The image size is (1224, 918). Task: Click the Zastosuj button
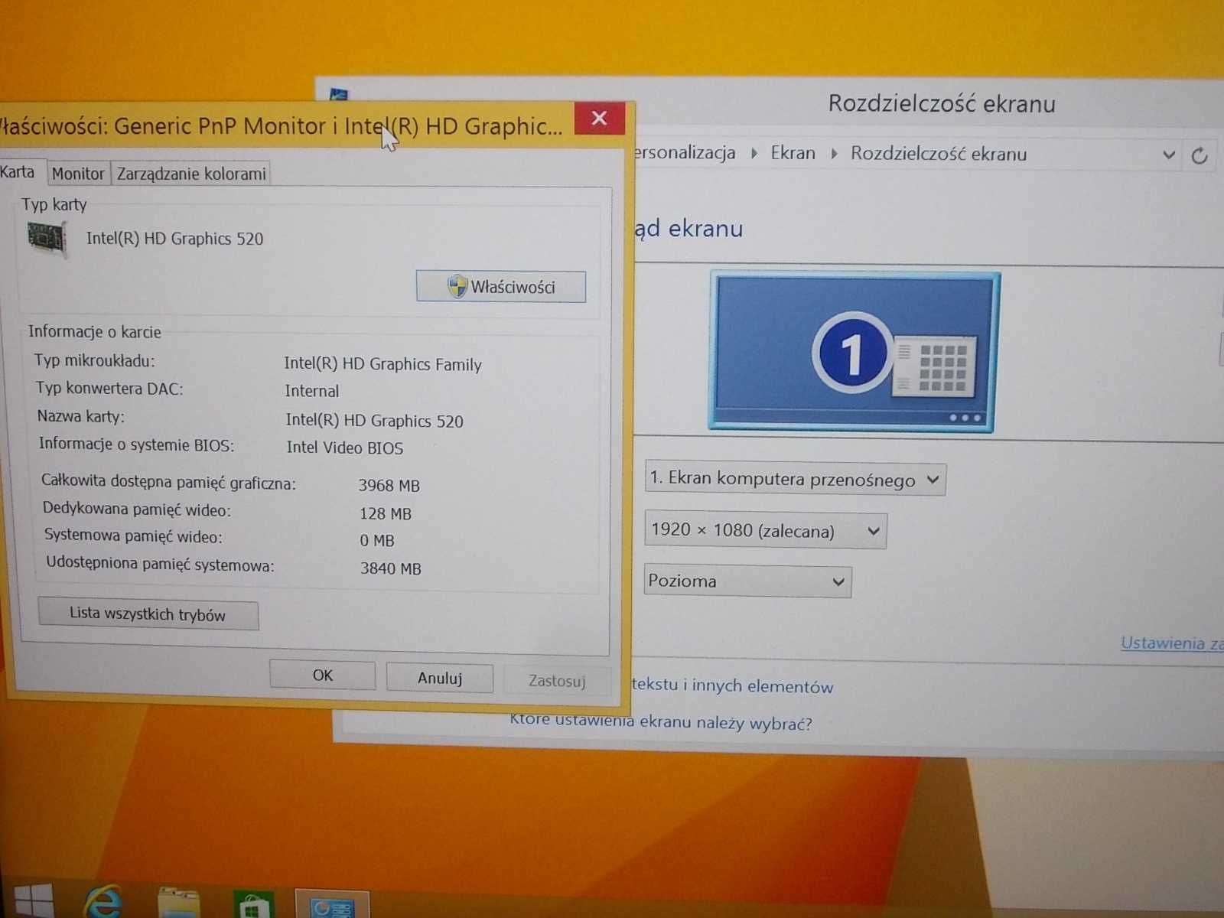[x=557, y=681]
